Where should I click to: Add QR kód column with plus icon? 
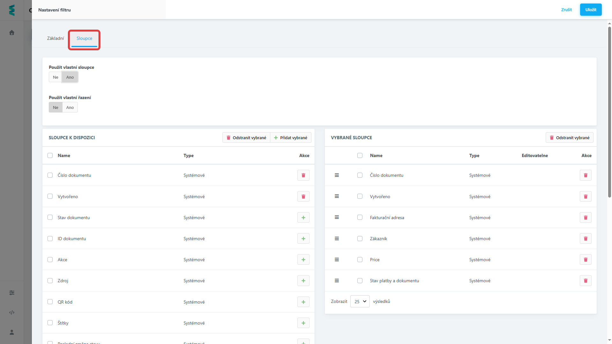[x=303, y=302]
